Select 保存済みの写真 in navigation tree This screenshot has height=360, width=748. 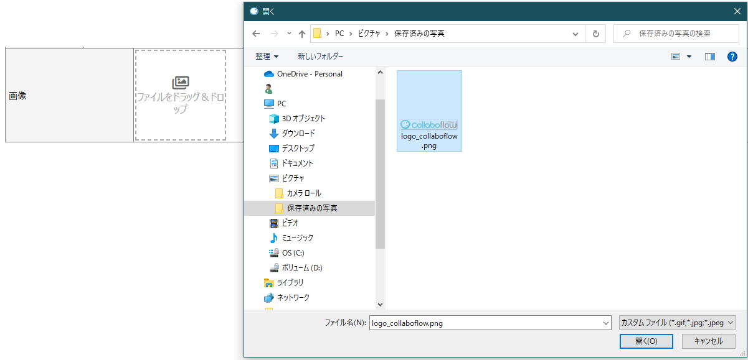[310, 208]
